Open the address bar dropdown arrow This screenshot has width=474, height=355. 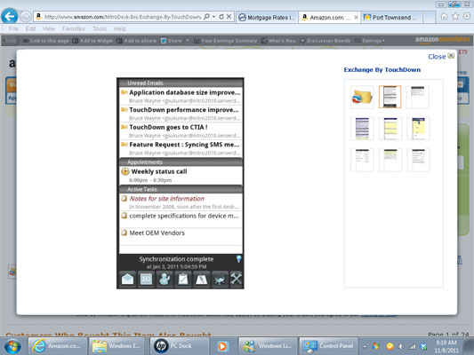[x=213, y=17]
